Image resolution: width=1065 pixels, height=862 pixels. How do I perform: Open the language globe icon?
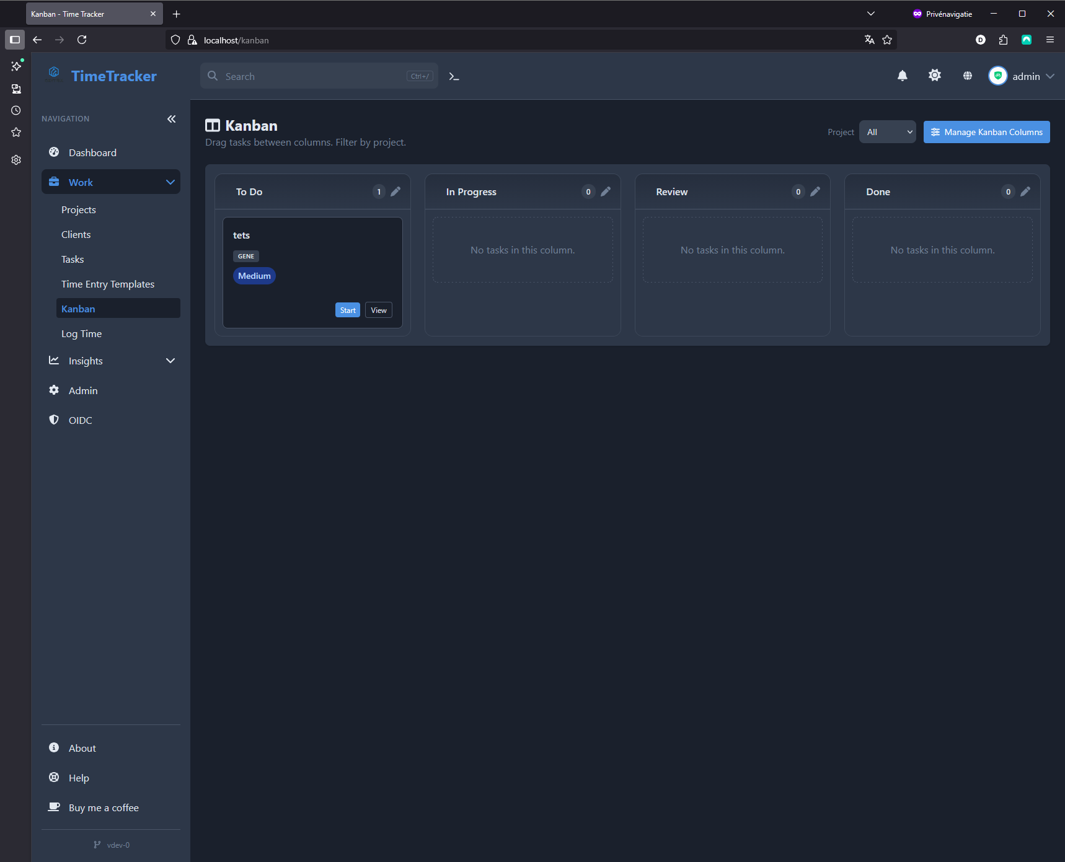(x=967, y=76)
